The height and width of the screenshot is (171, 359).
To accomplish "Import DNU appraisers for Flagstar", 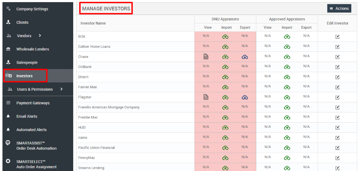I will [x=225, y=97].
